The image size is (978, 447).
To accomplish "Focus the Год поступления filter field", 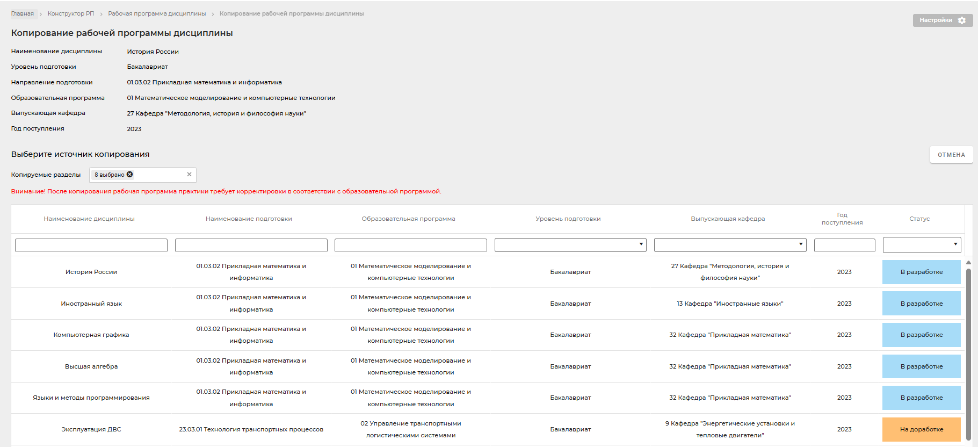I will pyautogui.click(x=844, y=245).
